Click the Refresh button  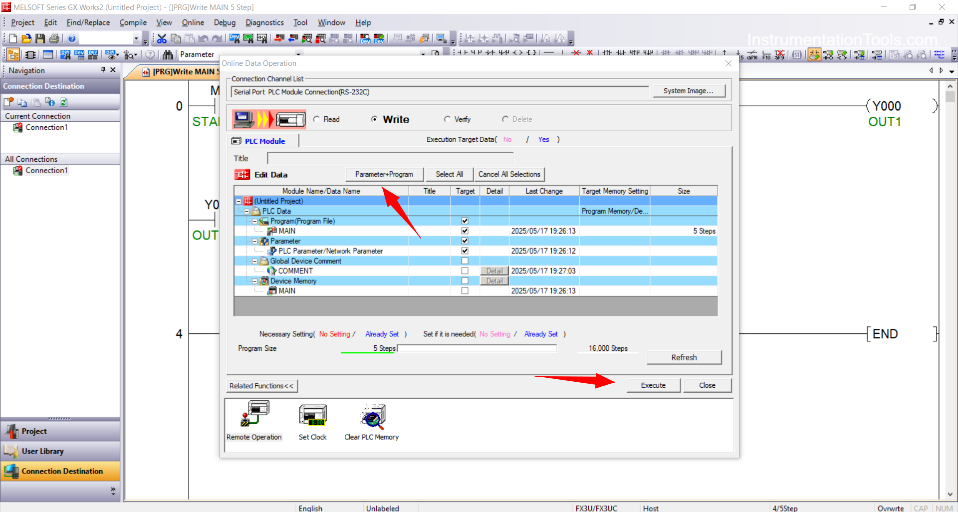(x=684, y=357)
